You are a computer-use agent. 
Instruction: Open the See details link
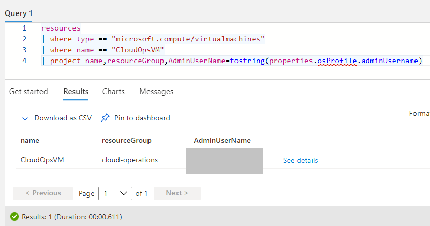coord(300,160)
